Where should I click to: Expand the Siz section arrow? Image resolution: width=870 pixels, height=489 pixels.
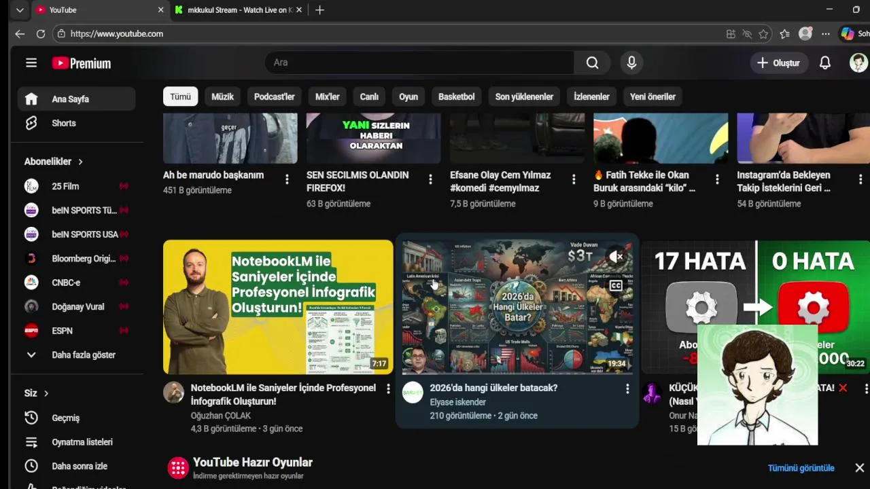point(46,393)
